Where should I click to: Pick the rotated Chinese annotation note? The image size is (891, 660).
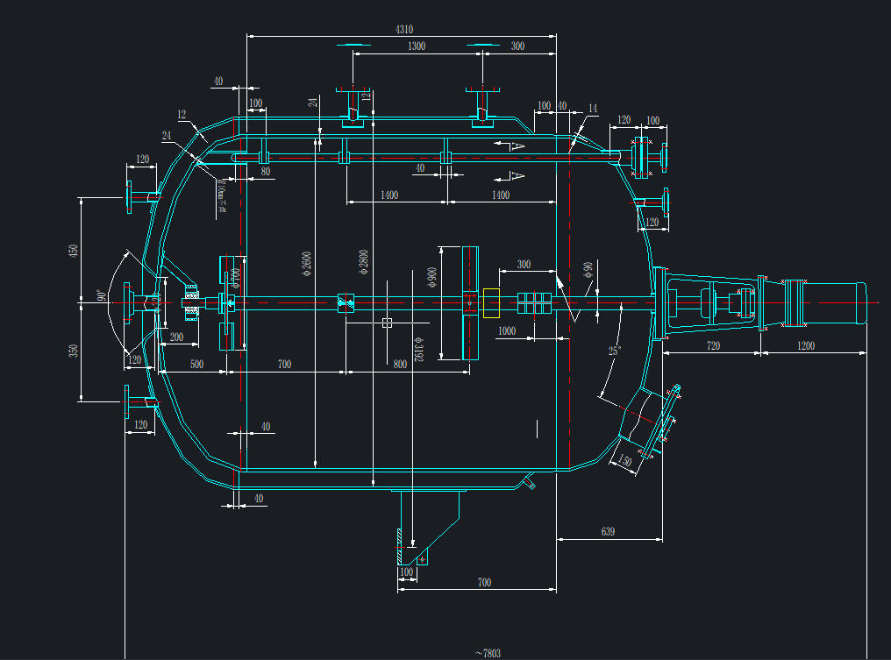pos(222,198)
